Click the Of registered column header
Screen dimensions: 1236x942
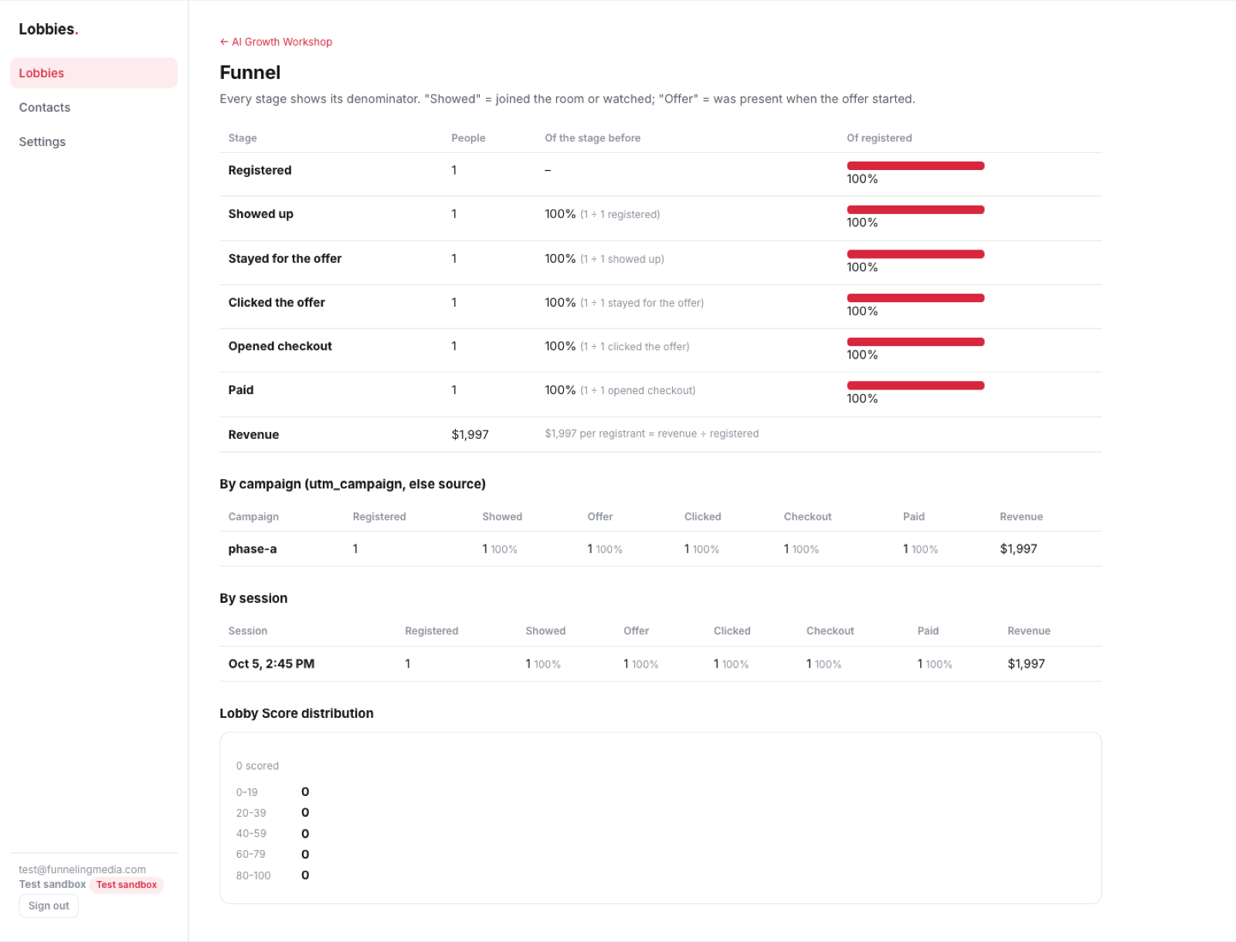[879, 138]
